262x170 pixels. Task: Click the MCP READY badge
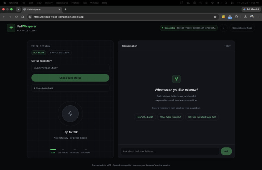tap(39, 53)
